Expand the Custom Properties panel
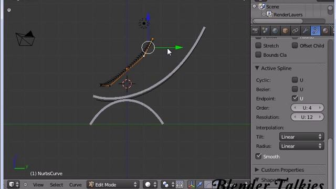The width and height of the screenshot is (336, 189). point(257,170)
